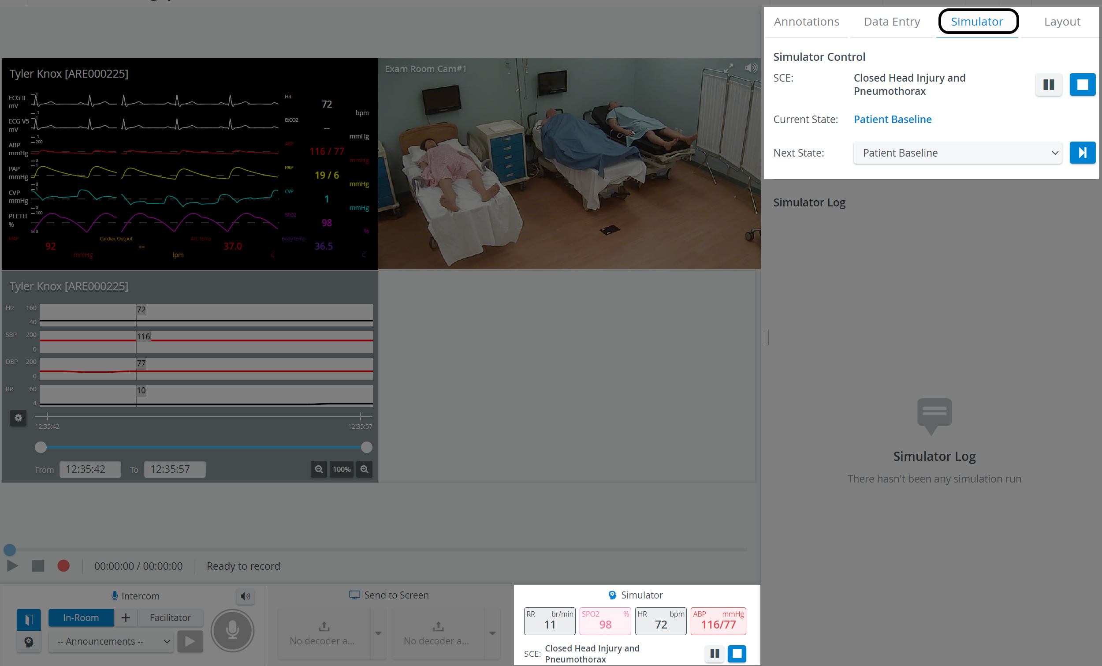
Task: Click the Patient Baseline current state link
Action: pyautogui.click(x=892, y=119)
